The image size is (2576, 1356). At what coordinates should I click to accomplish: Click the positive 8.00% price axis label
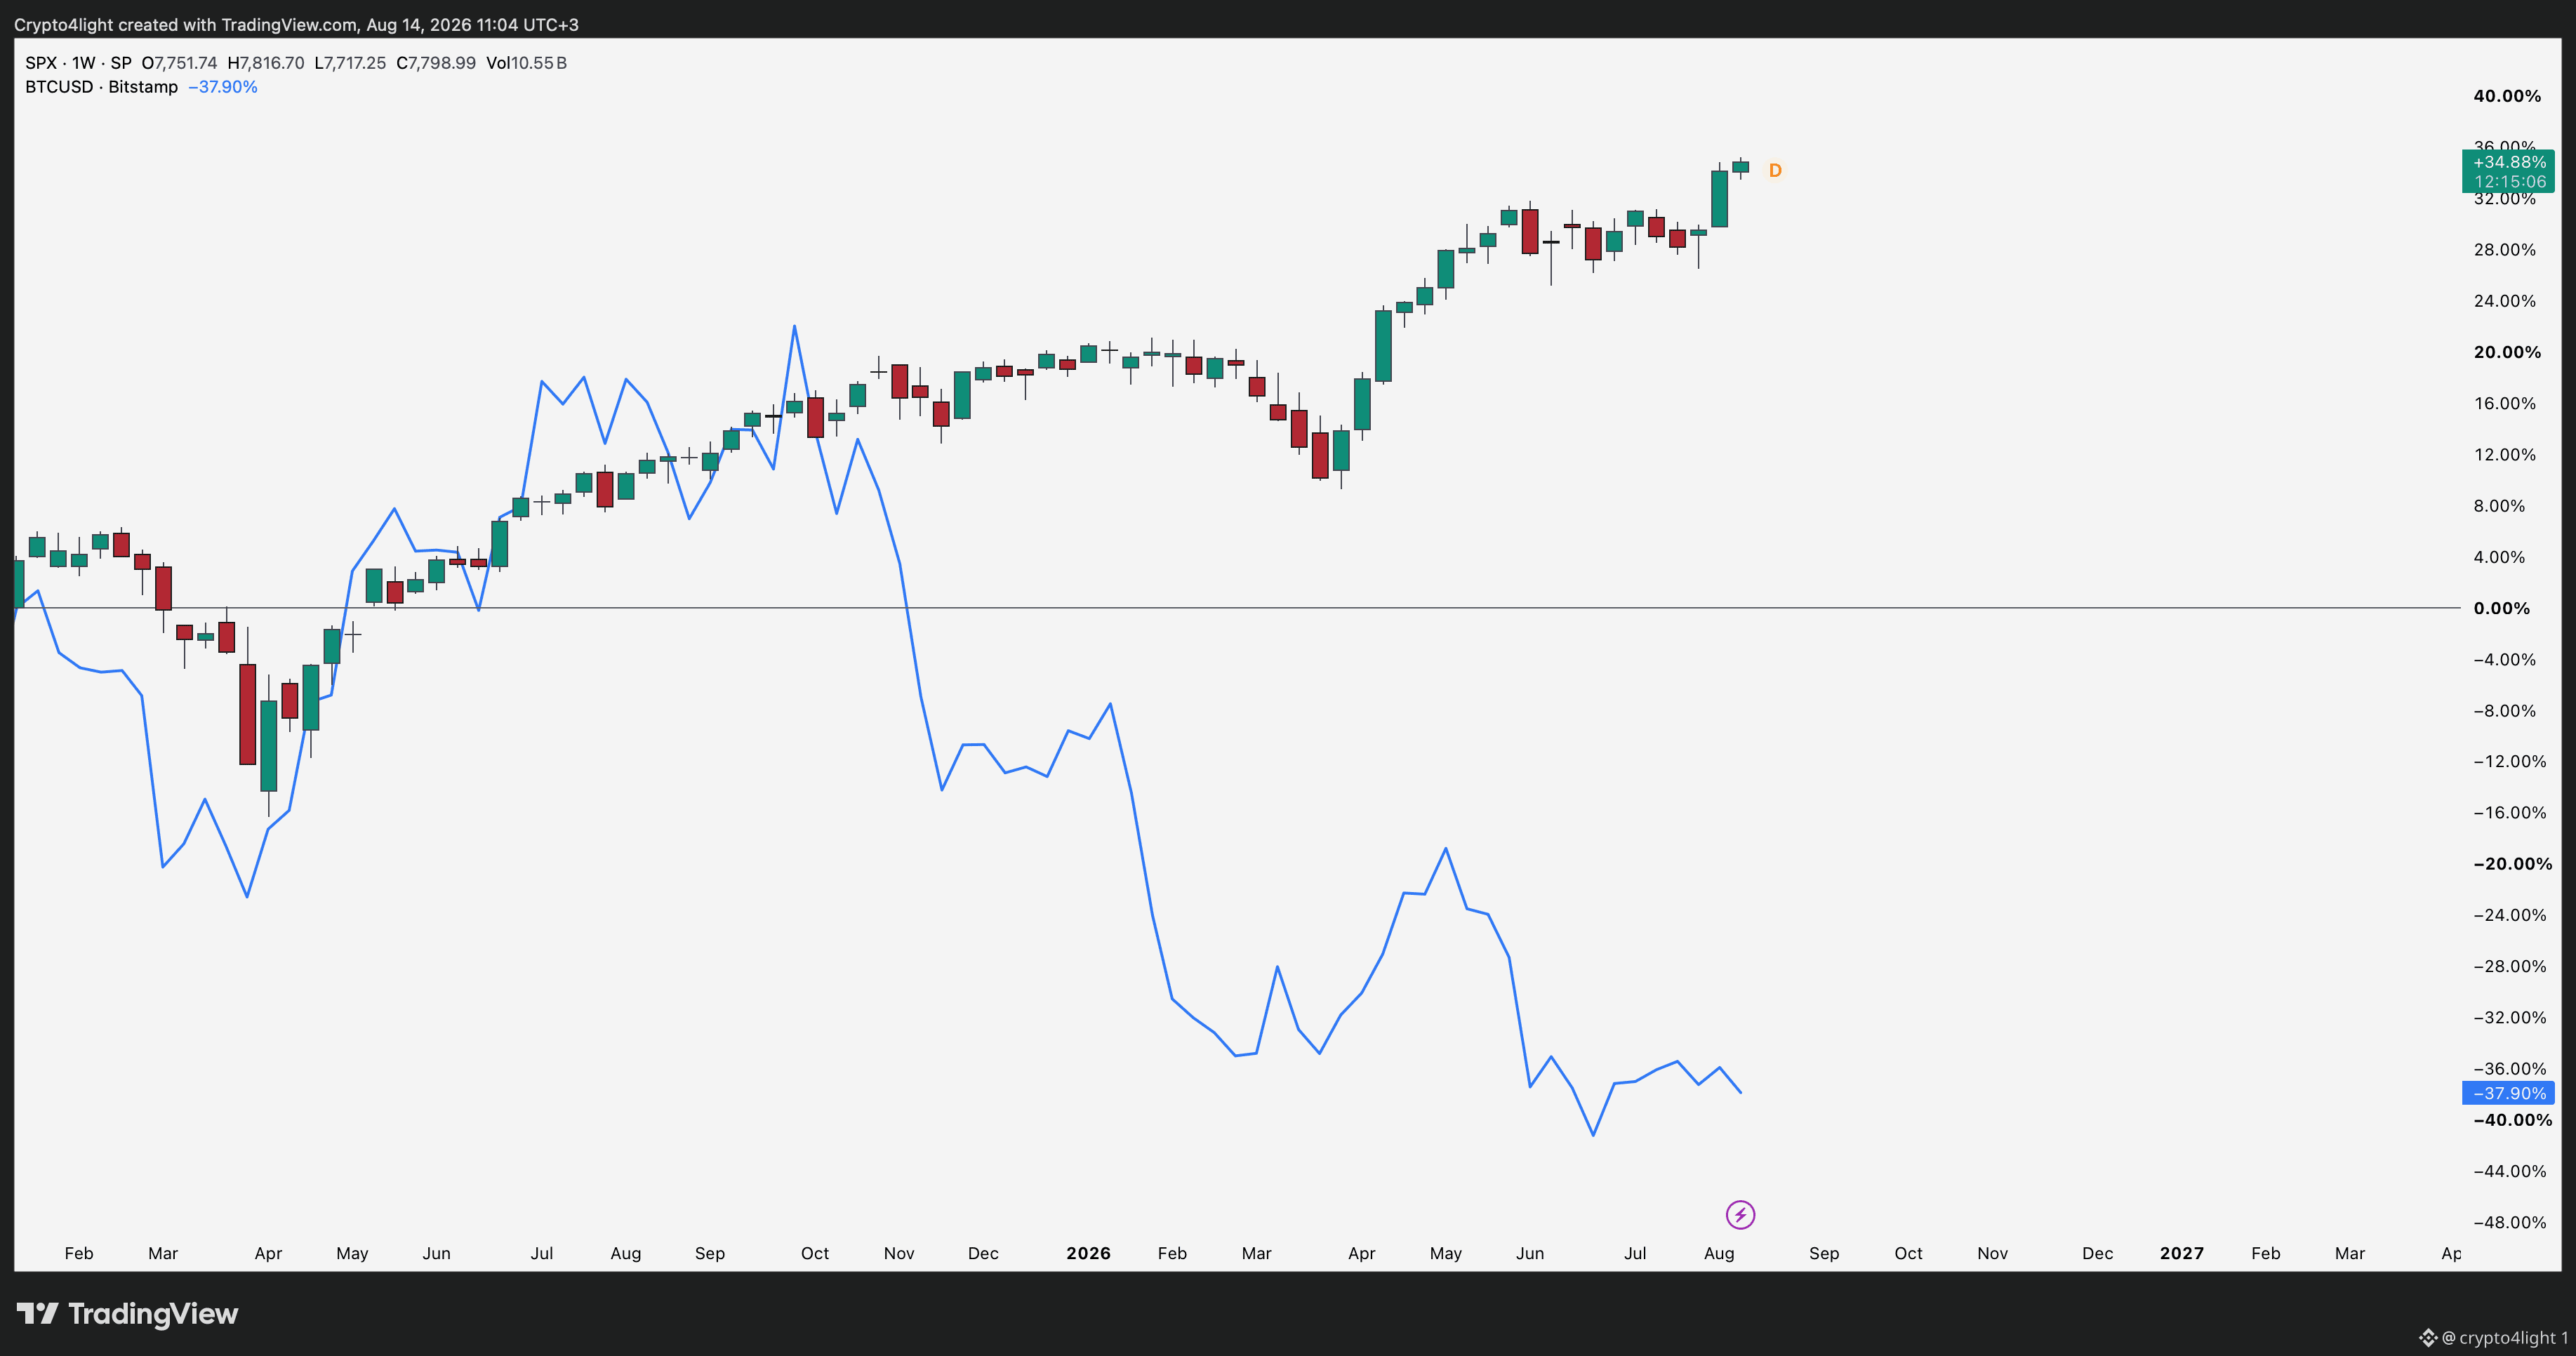coord(2499,506)
